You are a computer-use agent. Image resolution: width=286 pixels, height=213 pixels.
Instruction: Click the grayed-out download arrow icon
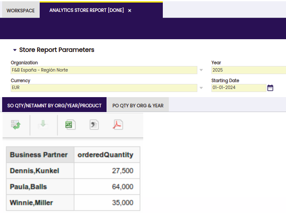(x=43, y=125)
